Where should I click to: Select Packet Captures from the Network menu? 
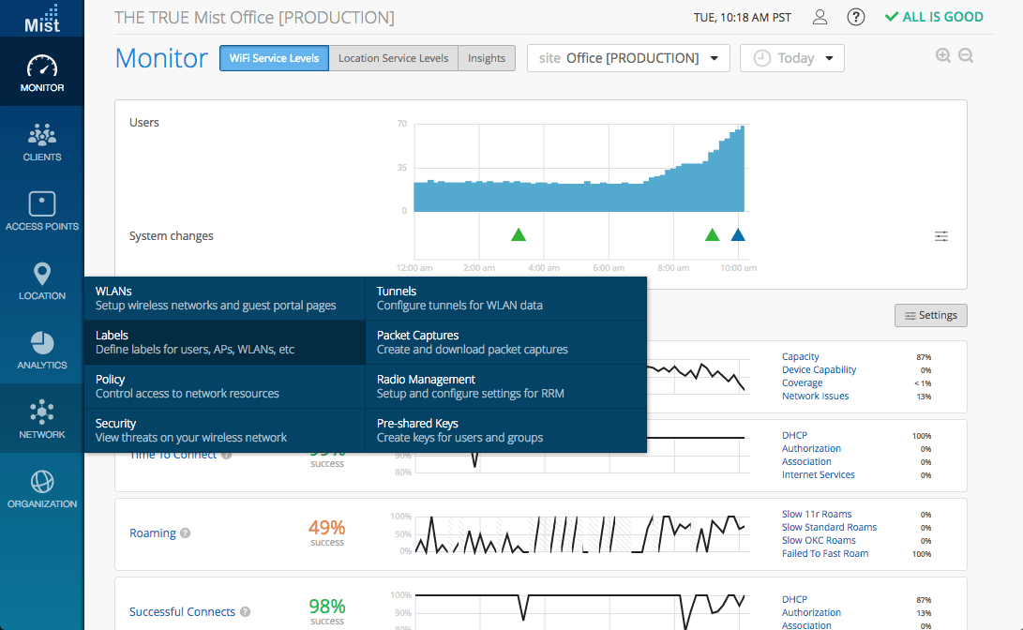point(506,342)
